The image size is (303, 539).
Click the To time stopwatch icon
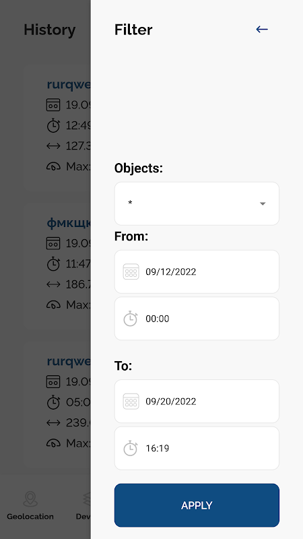point(131,448)
